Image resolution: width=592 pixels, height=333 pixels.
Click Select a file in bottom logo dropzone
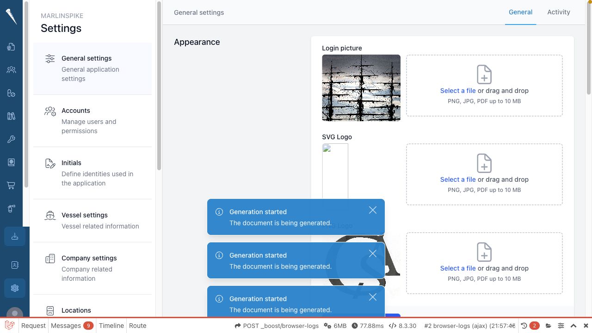pyautogui.click(x=458, y=268)
